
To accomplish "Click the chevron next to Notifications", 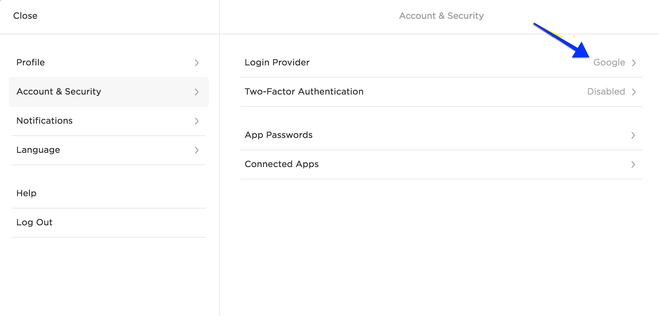I will (197, 121).
